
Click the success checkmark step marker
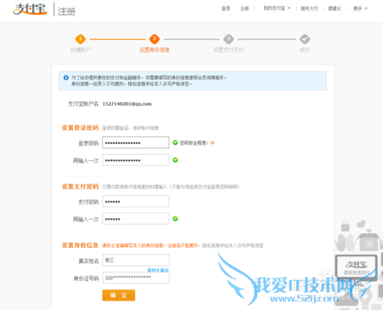305,39
